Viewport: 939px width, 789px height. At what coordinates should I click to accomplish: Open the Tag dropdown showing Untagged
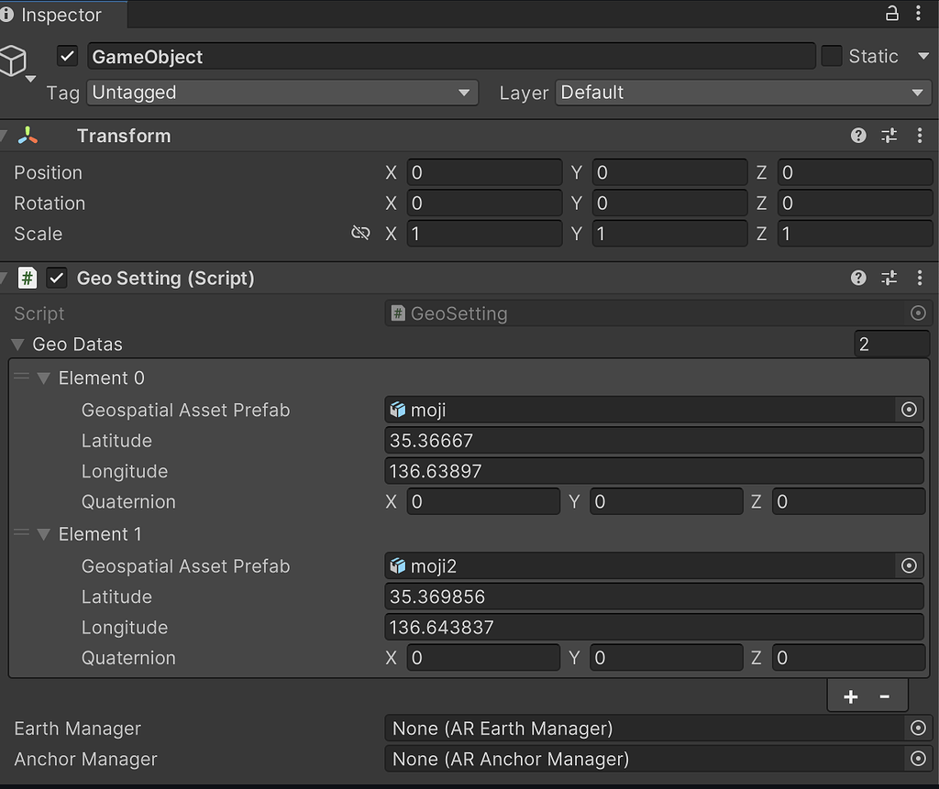point(282,93)
